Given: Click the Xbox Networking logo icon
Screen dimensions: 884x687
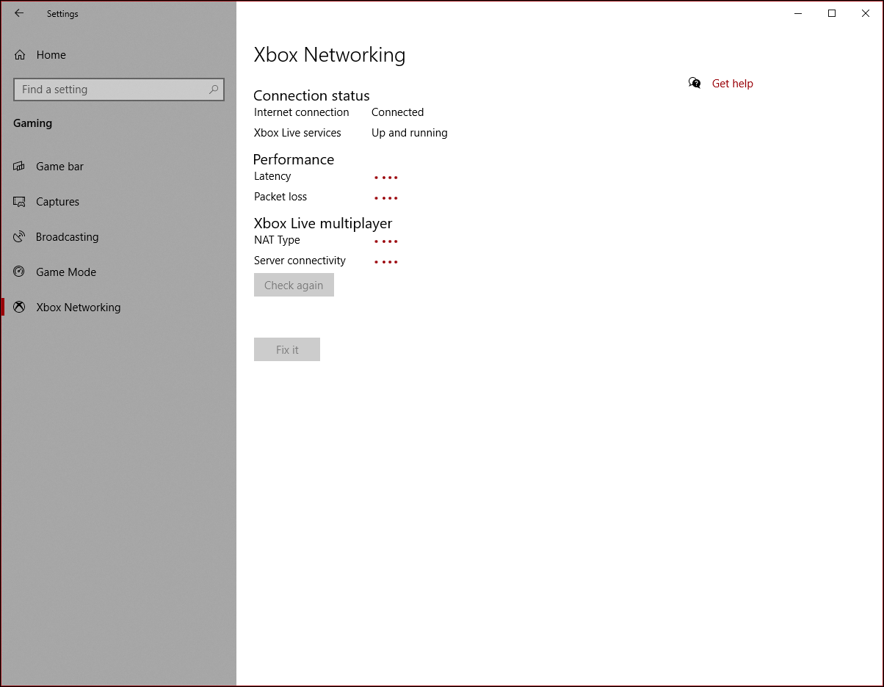Looking at the screenshot, I should [x=20, y=308].
